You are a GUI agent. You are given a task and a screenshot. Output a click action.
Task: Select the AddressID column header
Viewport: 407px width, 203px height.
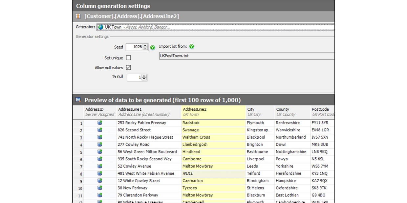pyautogui.click(x=100, y=112)
